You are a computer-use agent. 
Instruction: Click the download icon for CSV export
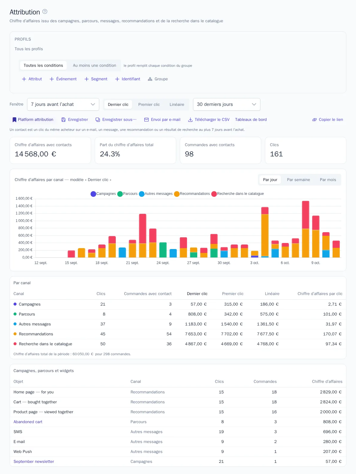190,120
